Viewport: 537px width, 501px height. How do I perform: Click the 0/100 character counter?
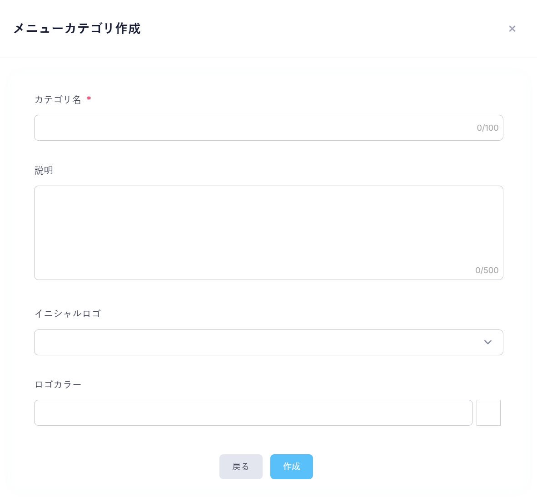click(487, 128)
